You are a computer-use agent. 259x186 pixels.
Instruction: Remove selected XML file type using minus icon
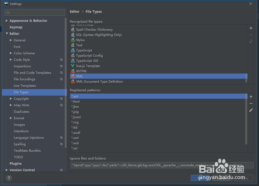click(x=251, y=35)
